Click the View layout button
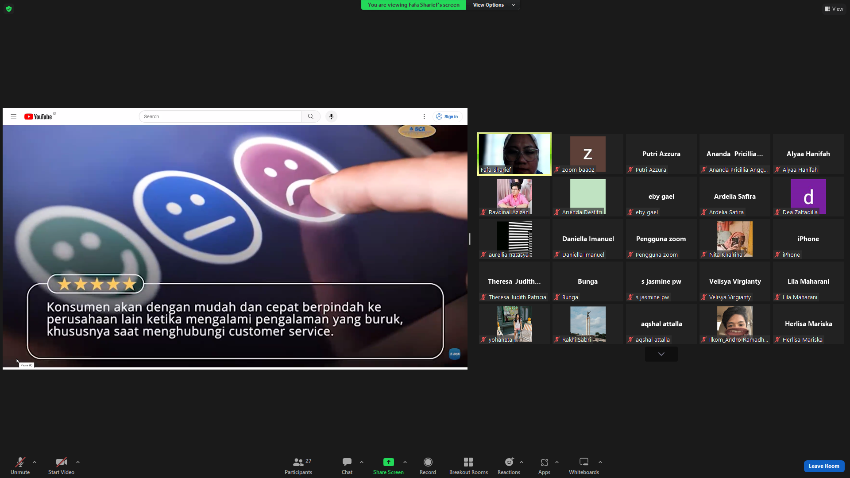850x478 pixels. pos(834,9)
